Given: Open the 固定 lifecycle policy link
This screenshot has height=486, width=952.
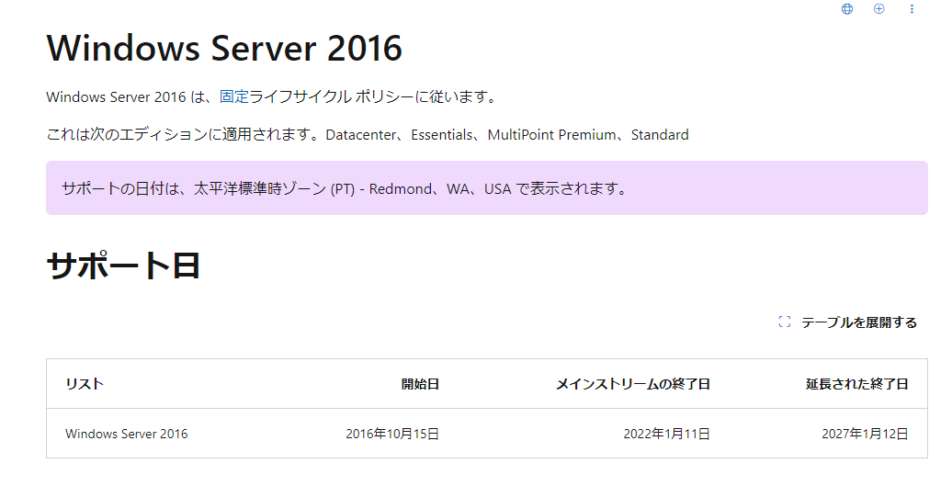Looking at the screenshot, I should tap(234, 96).
